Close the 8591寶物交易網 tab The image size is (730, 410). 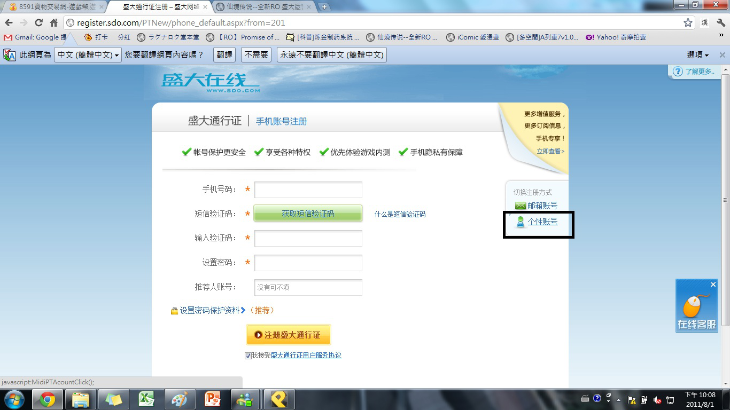pyautogui.click(x=102, y=7)
